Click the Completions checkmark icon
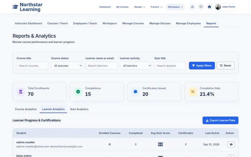 78,92
